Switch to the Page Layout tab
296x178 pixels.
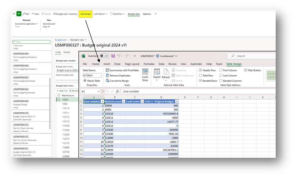(x=132, y=64)
